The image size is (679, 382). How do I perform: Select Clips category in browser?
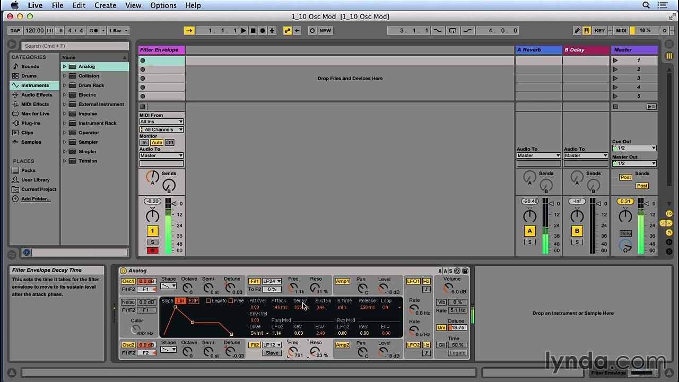(27, 133)
